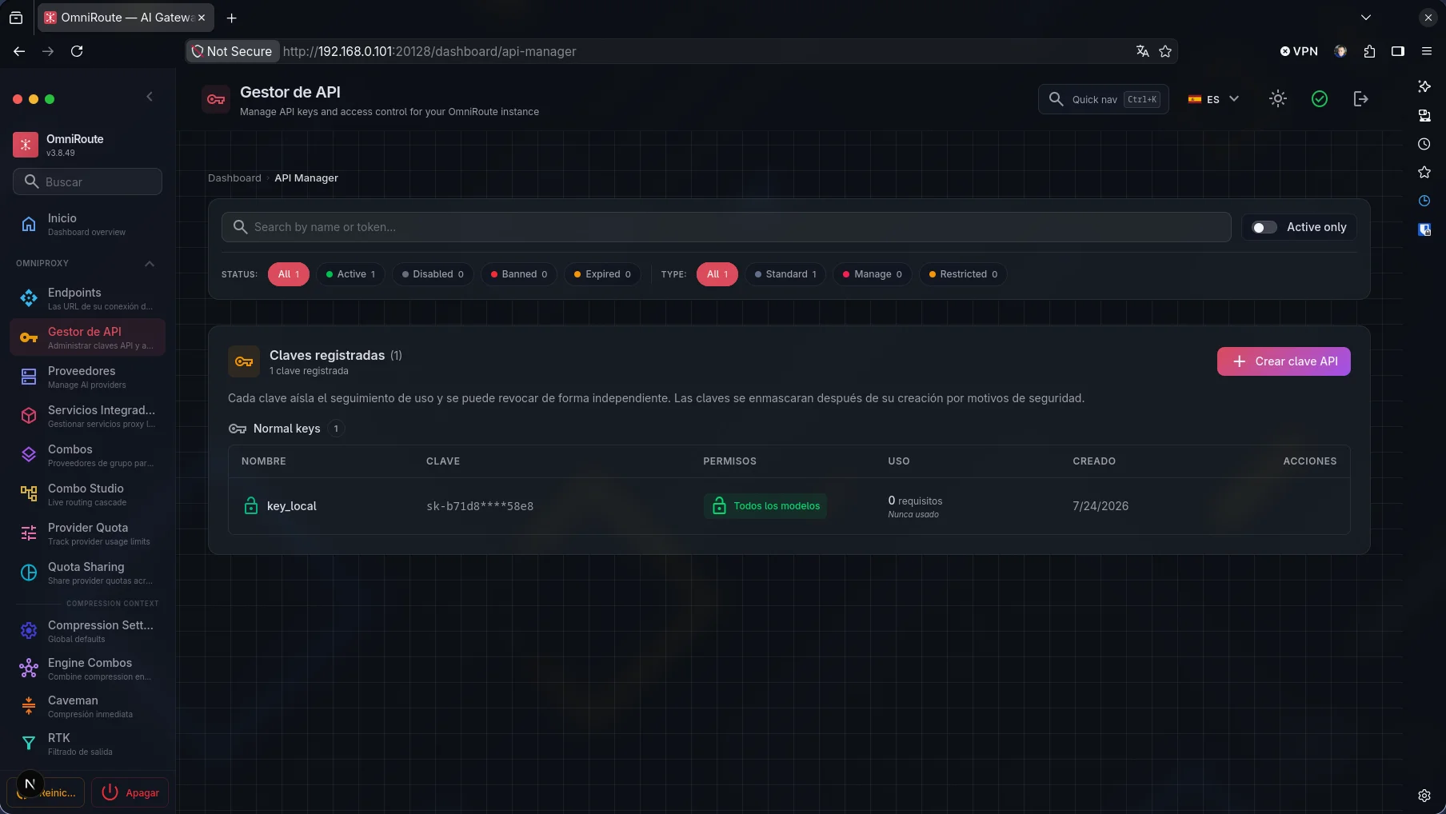Switch to the OmniRoute browser tab
The image size is (1446, 814).
pos(124,18)
